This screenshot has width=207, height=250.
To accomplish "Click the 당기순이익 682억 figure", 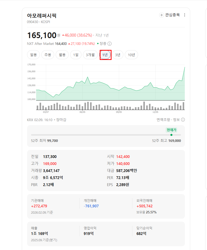I will point(141,234).
